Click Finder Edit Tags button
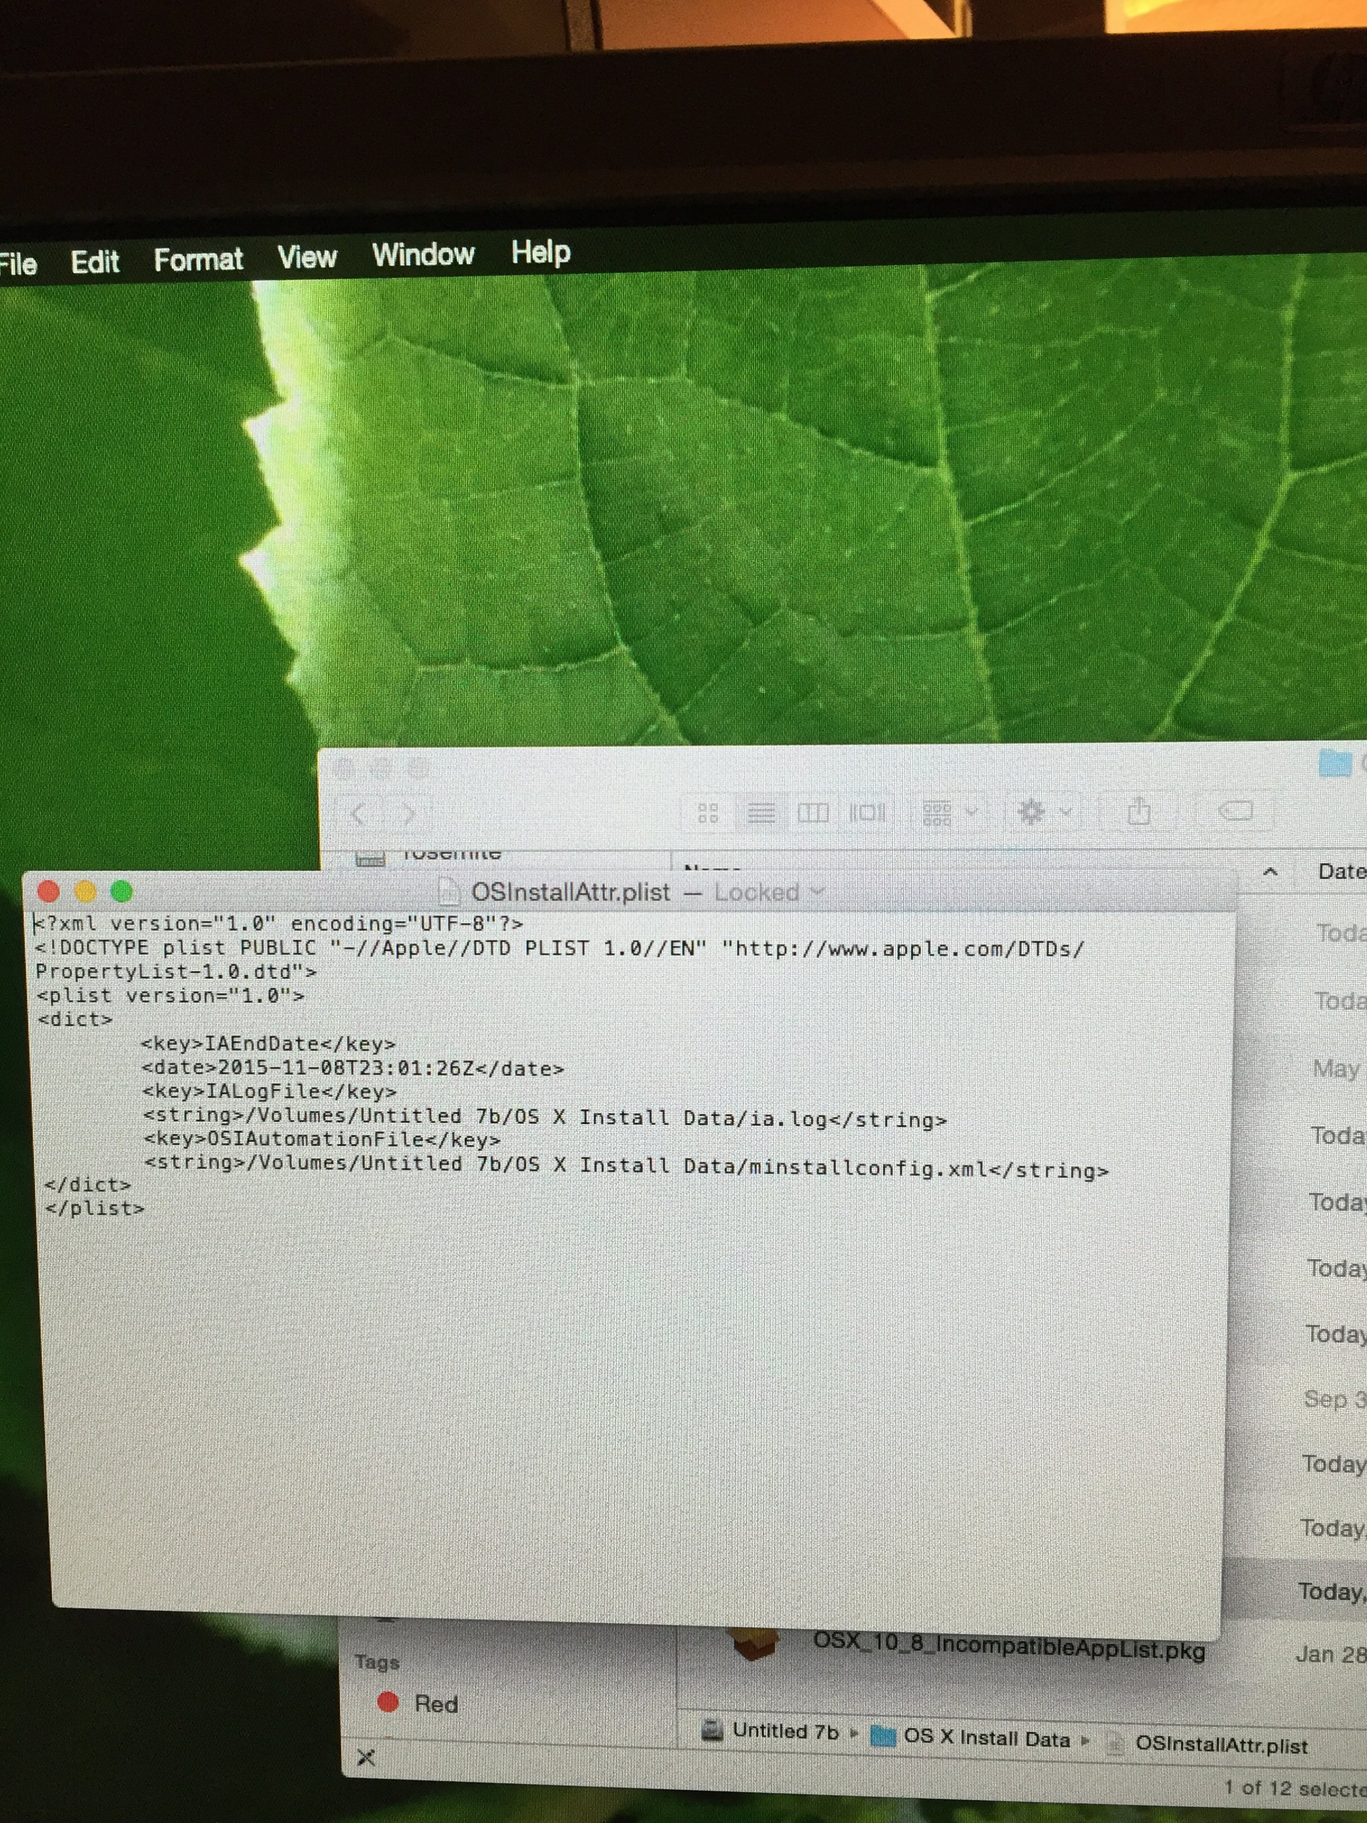1367x1823 pixels. point(1235,812)
